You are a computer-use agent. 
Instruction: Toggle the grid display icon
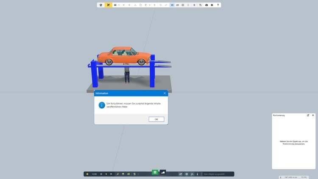click(x=183, y=5)
